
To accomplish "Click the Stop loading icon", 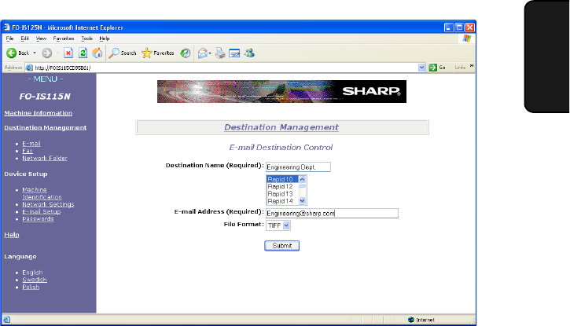I will click(69, 53).
